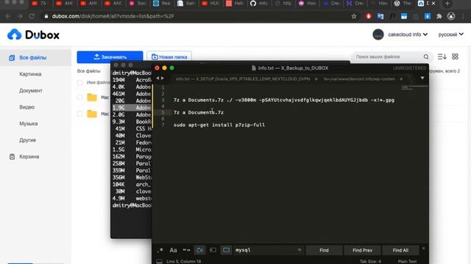Open a new browser tab with plus
Image resolution: width=471 pixels, height=264 pixels.
(447, 3)
